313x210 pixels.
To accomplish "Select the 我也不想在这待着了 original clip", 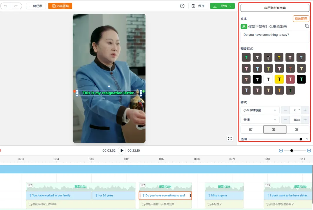I will 288,204.
